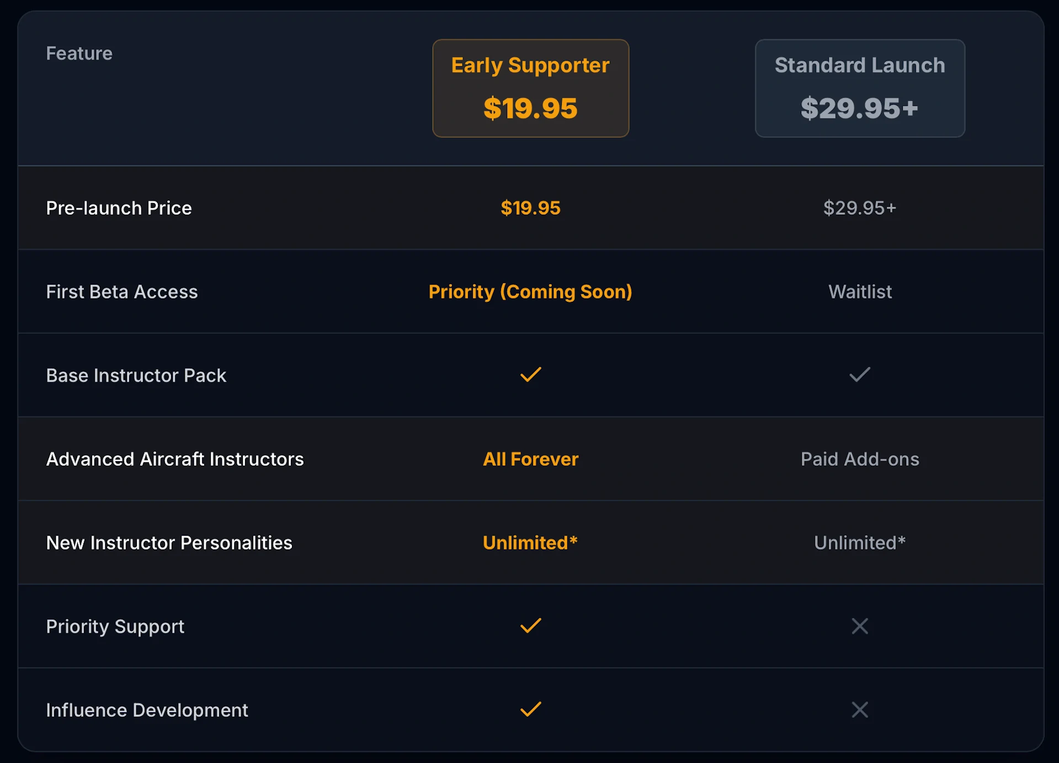Click the Waitlist text
The width and height of the screenshot is (1059, 763).
[x=859, y=292]
